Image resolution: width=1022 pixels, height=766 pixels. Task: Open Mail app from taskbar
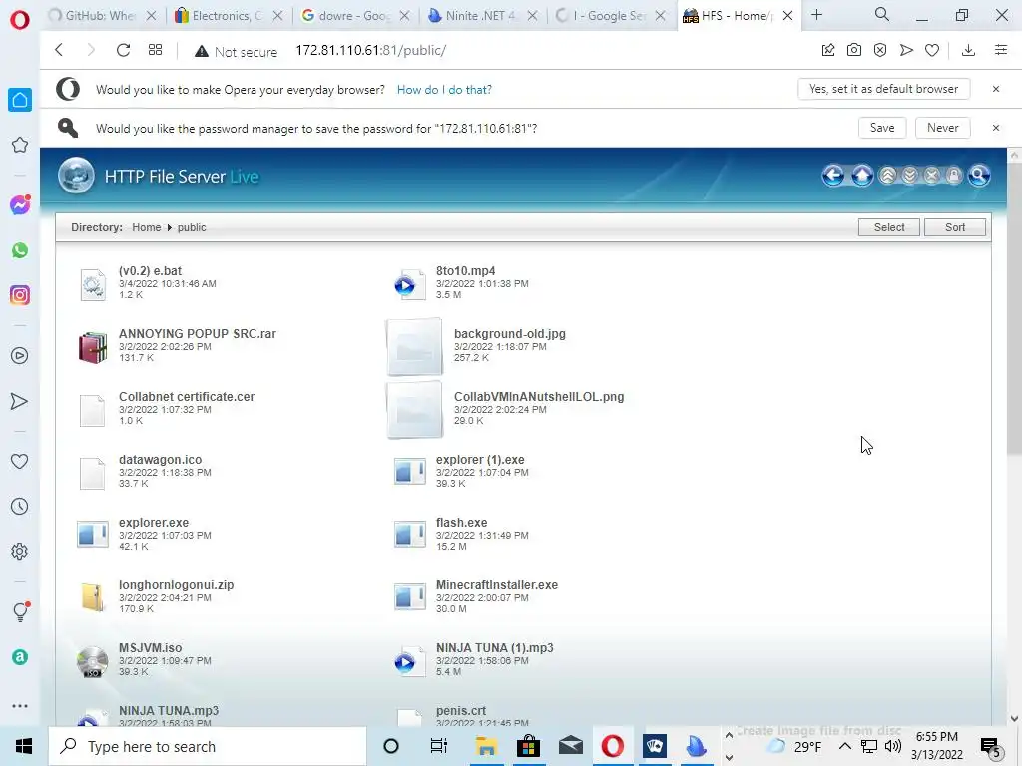(570, 746)
